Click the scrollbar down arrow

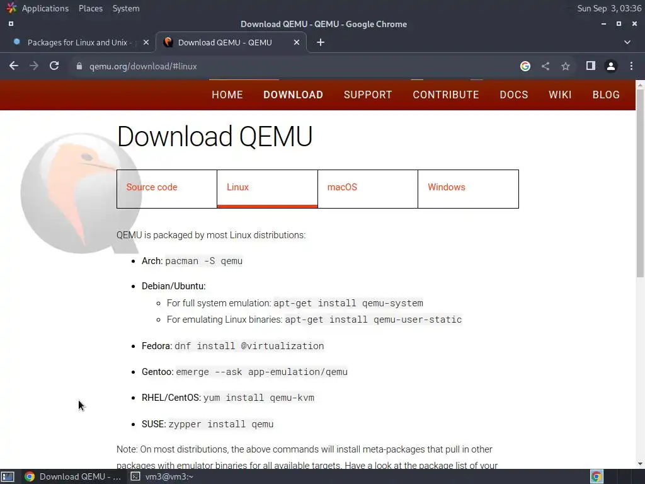[x=640, y=464]
